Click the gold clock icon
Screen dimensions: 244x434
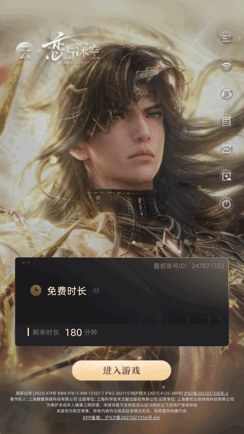click(x=36, y=291)
